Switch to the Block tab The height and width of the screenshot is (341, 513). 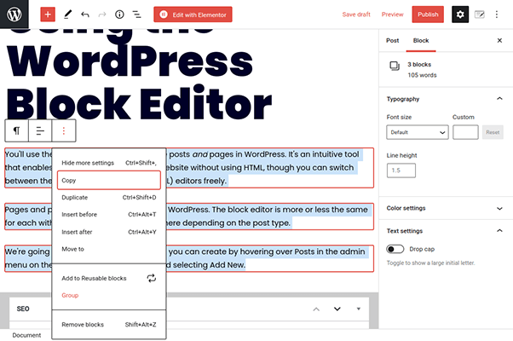tap(421, 41)
